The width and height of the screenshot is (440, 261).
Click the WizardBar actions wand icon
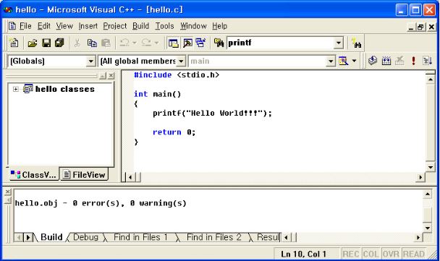coord(343,61)
